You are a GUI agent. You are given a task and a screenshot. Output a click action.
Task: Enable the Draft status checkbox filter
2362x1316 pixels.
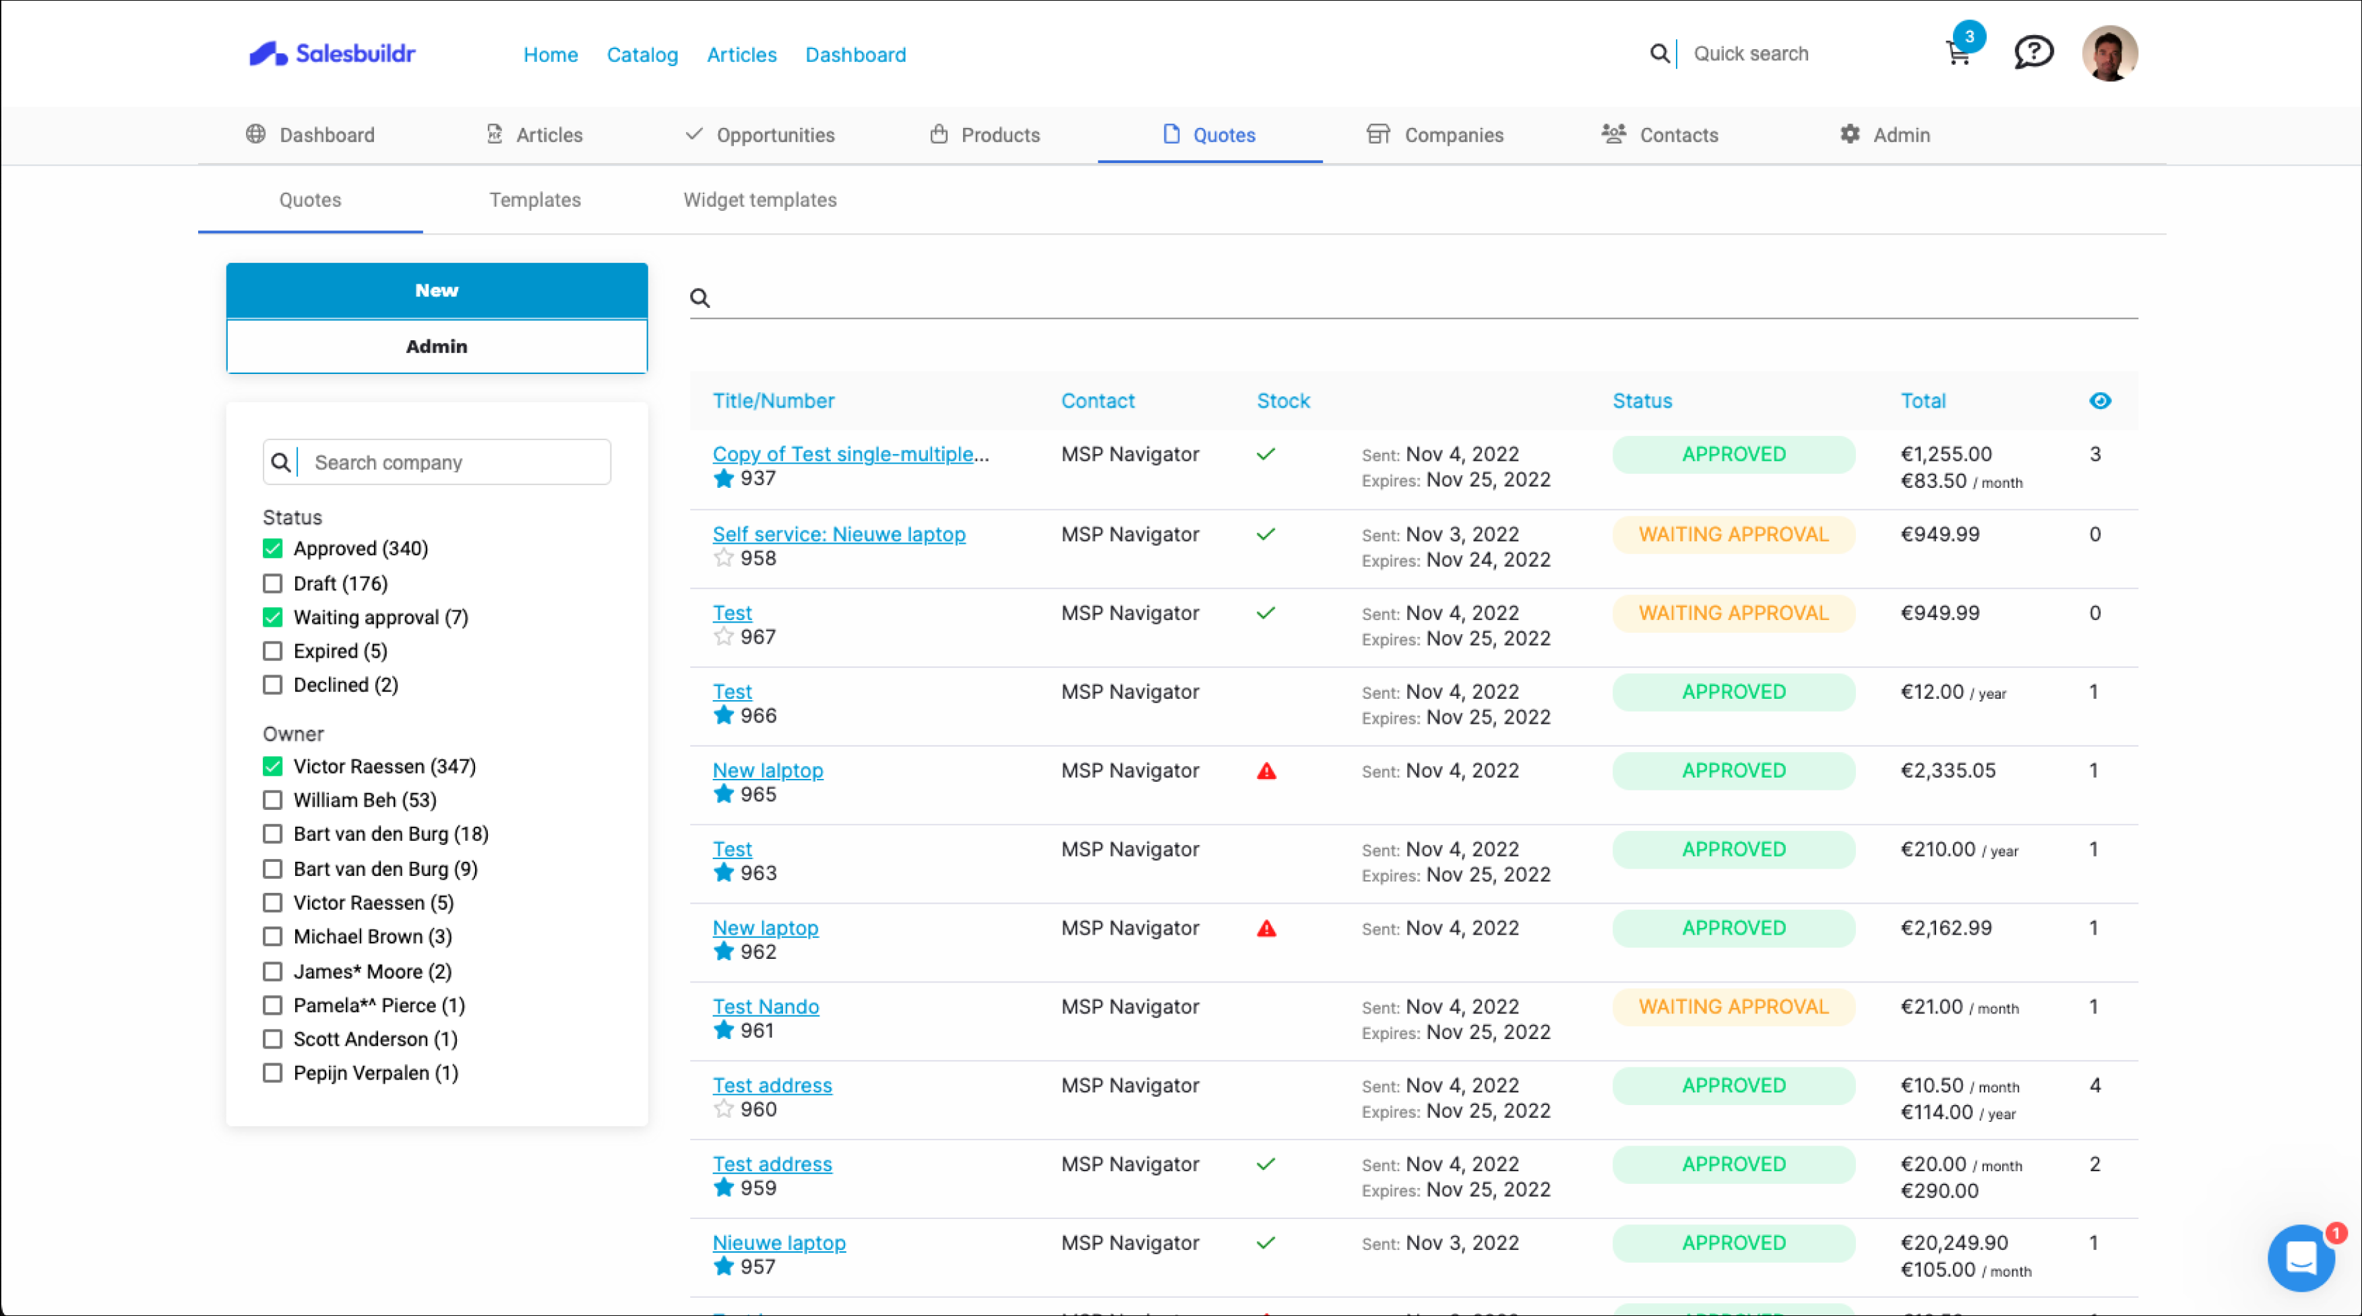click(269, 582)
